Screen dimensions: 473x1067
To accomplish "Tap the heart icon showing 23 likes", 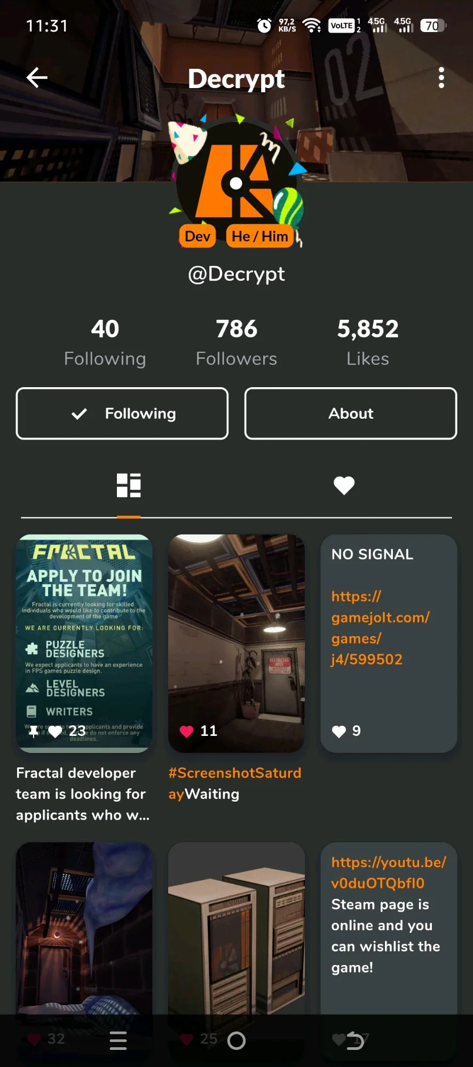I will 56,731.
